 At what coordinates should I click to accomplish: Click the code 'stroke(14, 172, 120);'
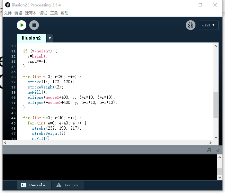click(x=51, y=82)
